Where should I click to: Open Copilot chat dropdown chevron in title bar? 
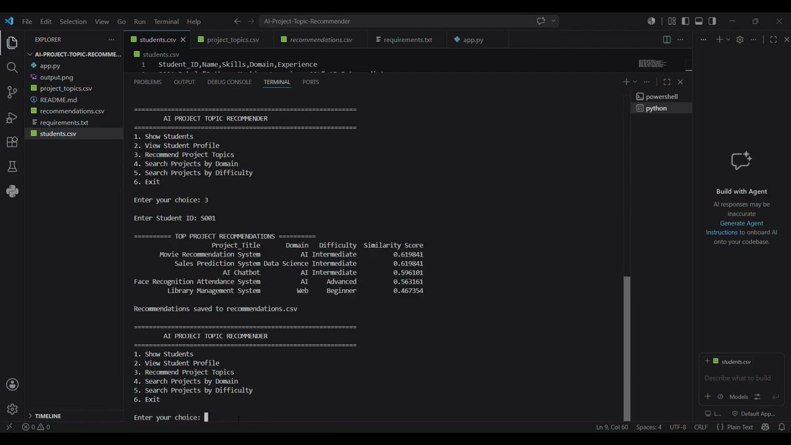click(553, 21)
